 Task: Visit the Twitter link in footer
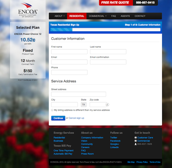(114, 138)
